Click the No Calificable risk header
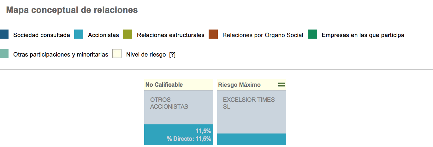The height and width of the screenshot is (147, 433). [x=164, y=85]
